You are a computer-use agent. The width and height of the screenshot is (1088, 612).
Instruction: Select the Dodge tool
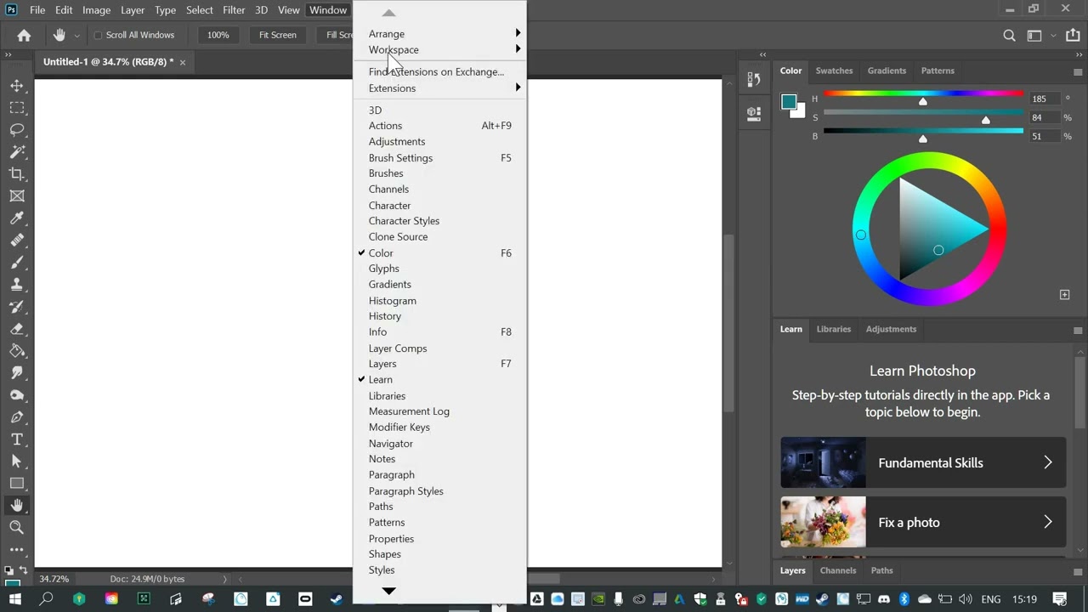(17, 395)
